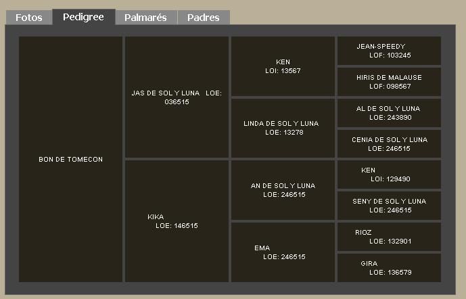466x299 pixels.
Task: Click LINDA DE SOL Y LUNA cell
Action: (283, 128)
